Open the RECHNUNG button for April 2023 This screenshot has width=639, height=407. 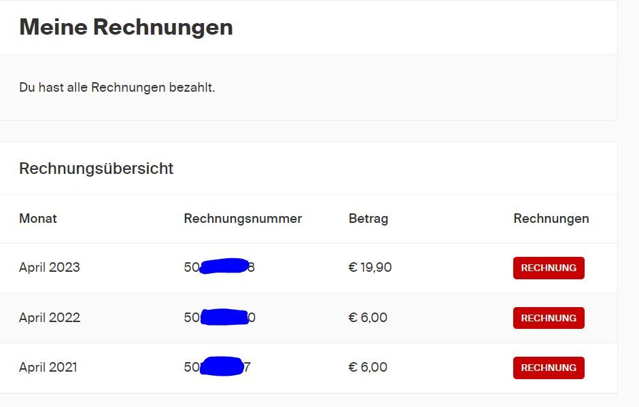tap(549, 268)
